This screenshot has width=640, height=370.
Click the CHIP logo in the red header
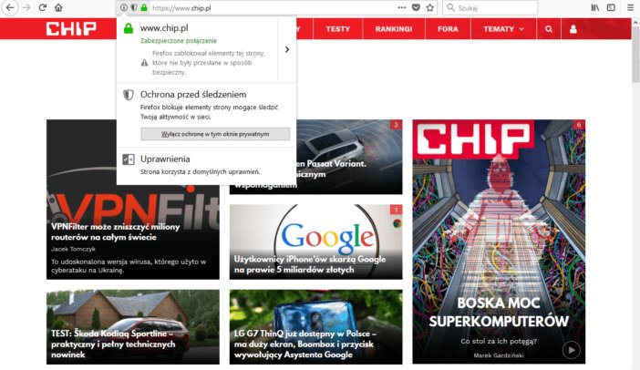point(71,29)
